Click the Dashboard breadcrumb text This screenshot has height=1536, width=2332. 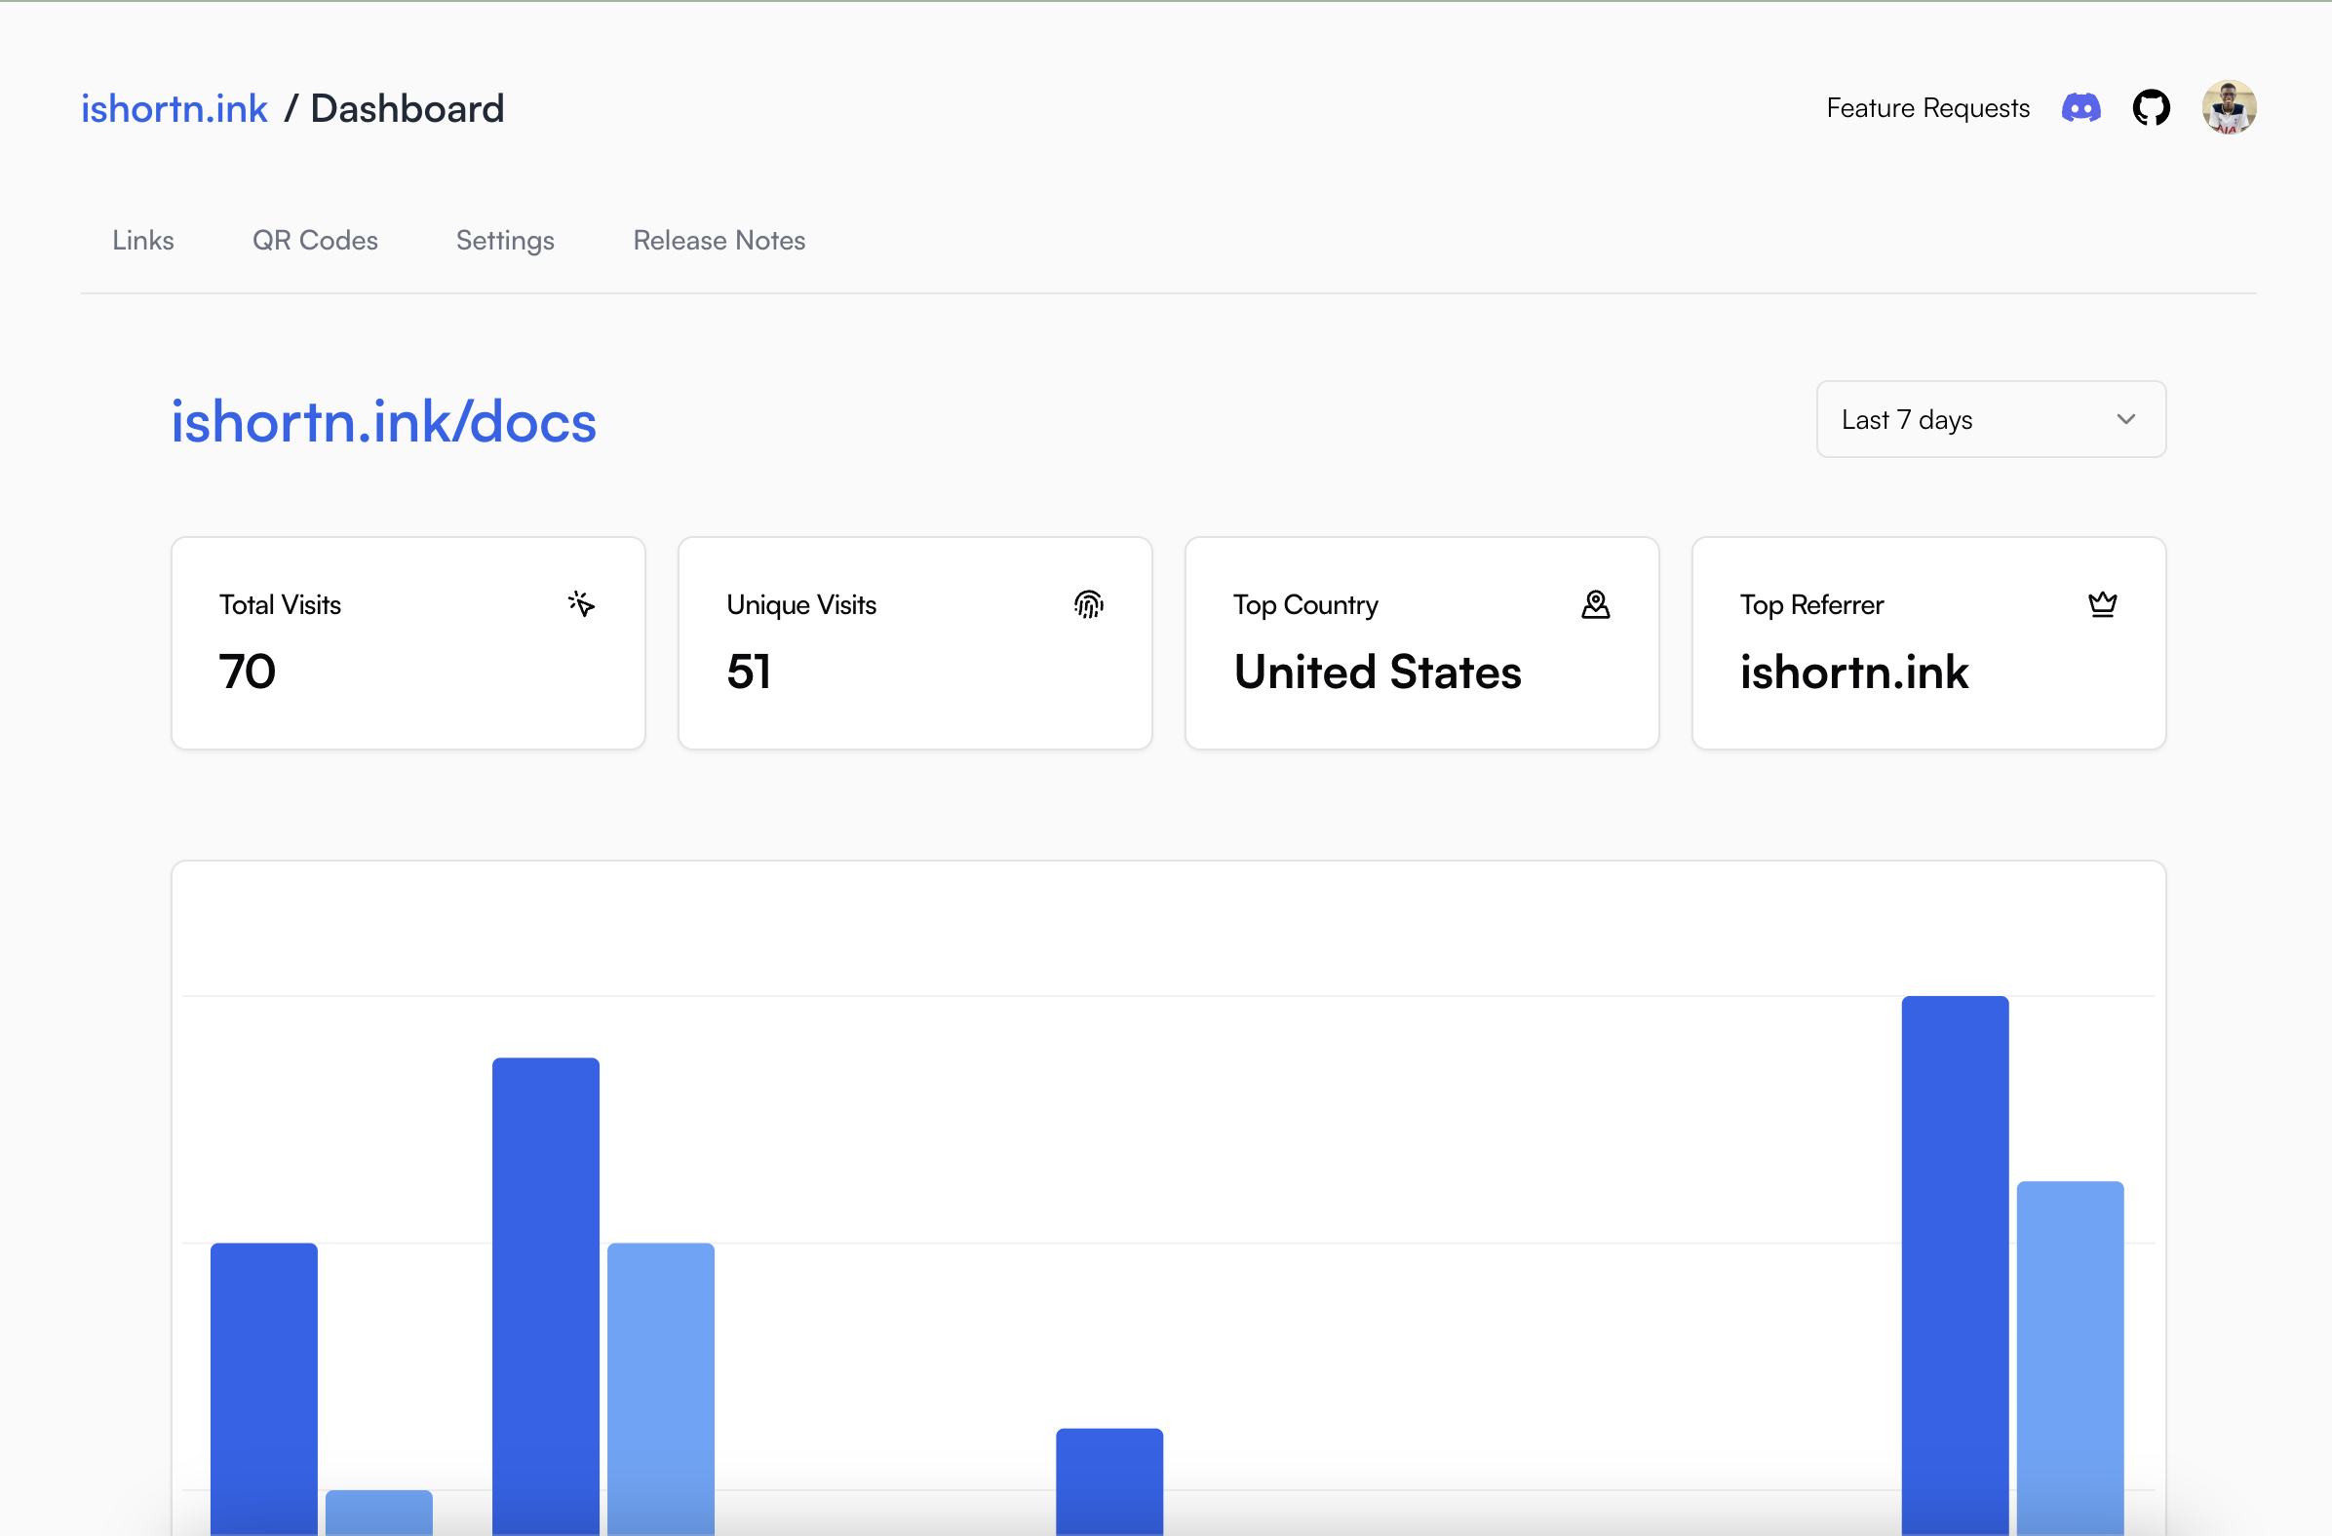[x=407, y=109]
